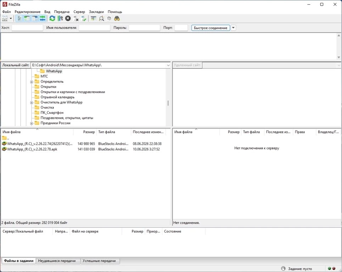The width and height of the screenshot is (342, 272).
Task: Click the parent folder '..' icon
Action: 4,138
